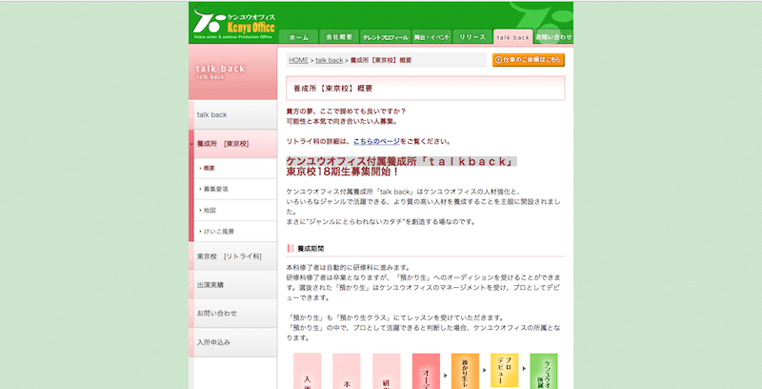Open the リリース tab
Screen dimensions: 762x389
coord(471,36)
